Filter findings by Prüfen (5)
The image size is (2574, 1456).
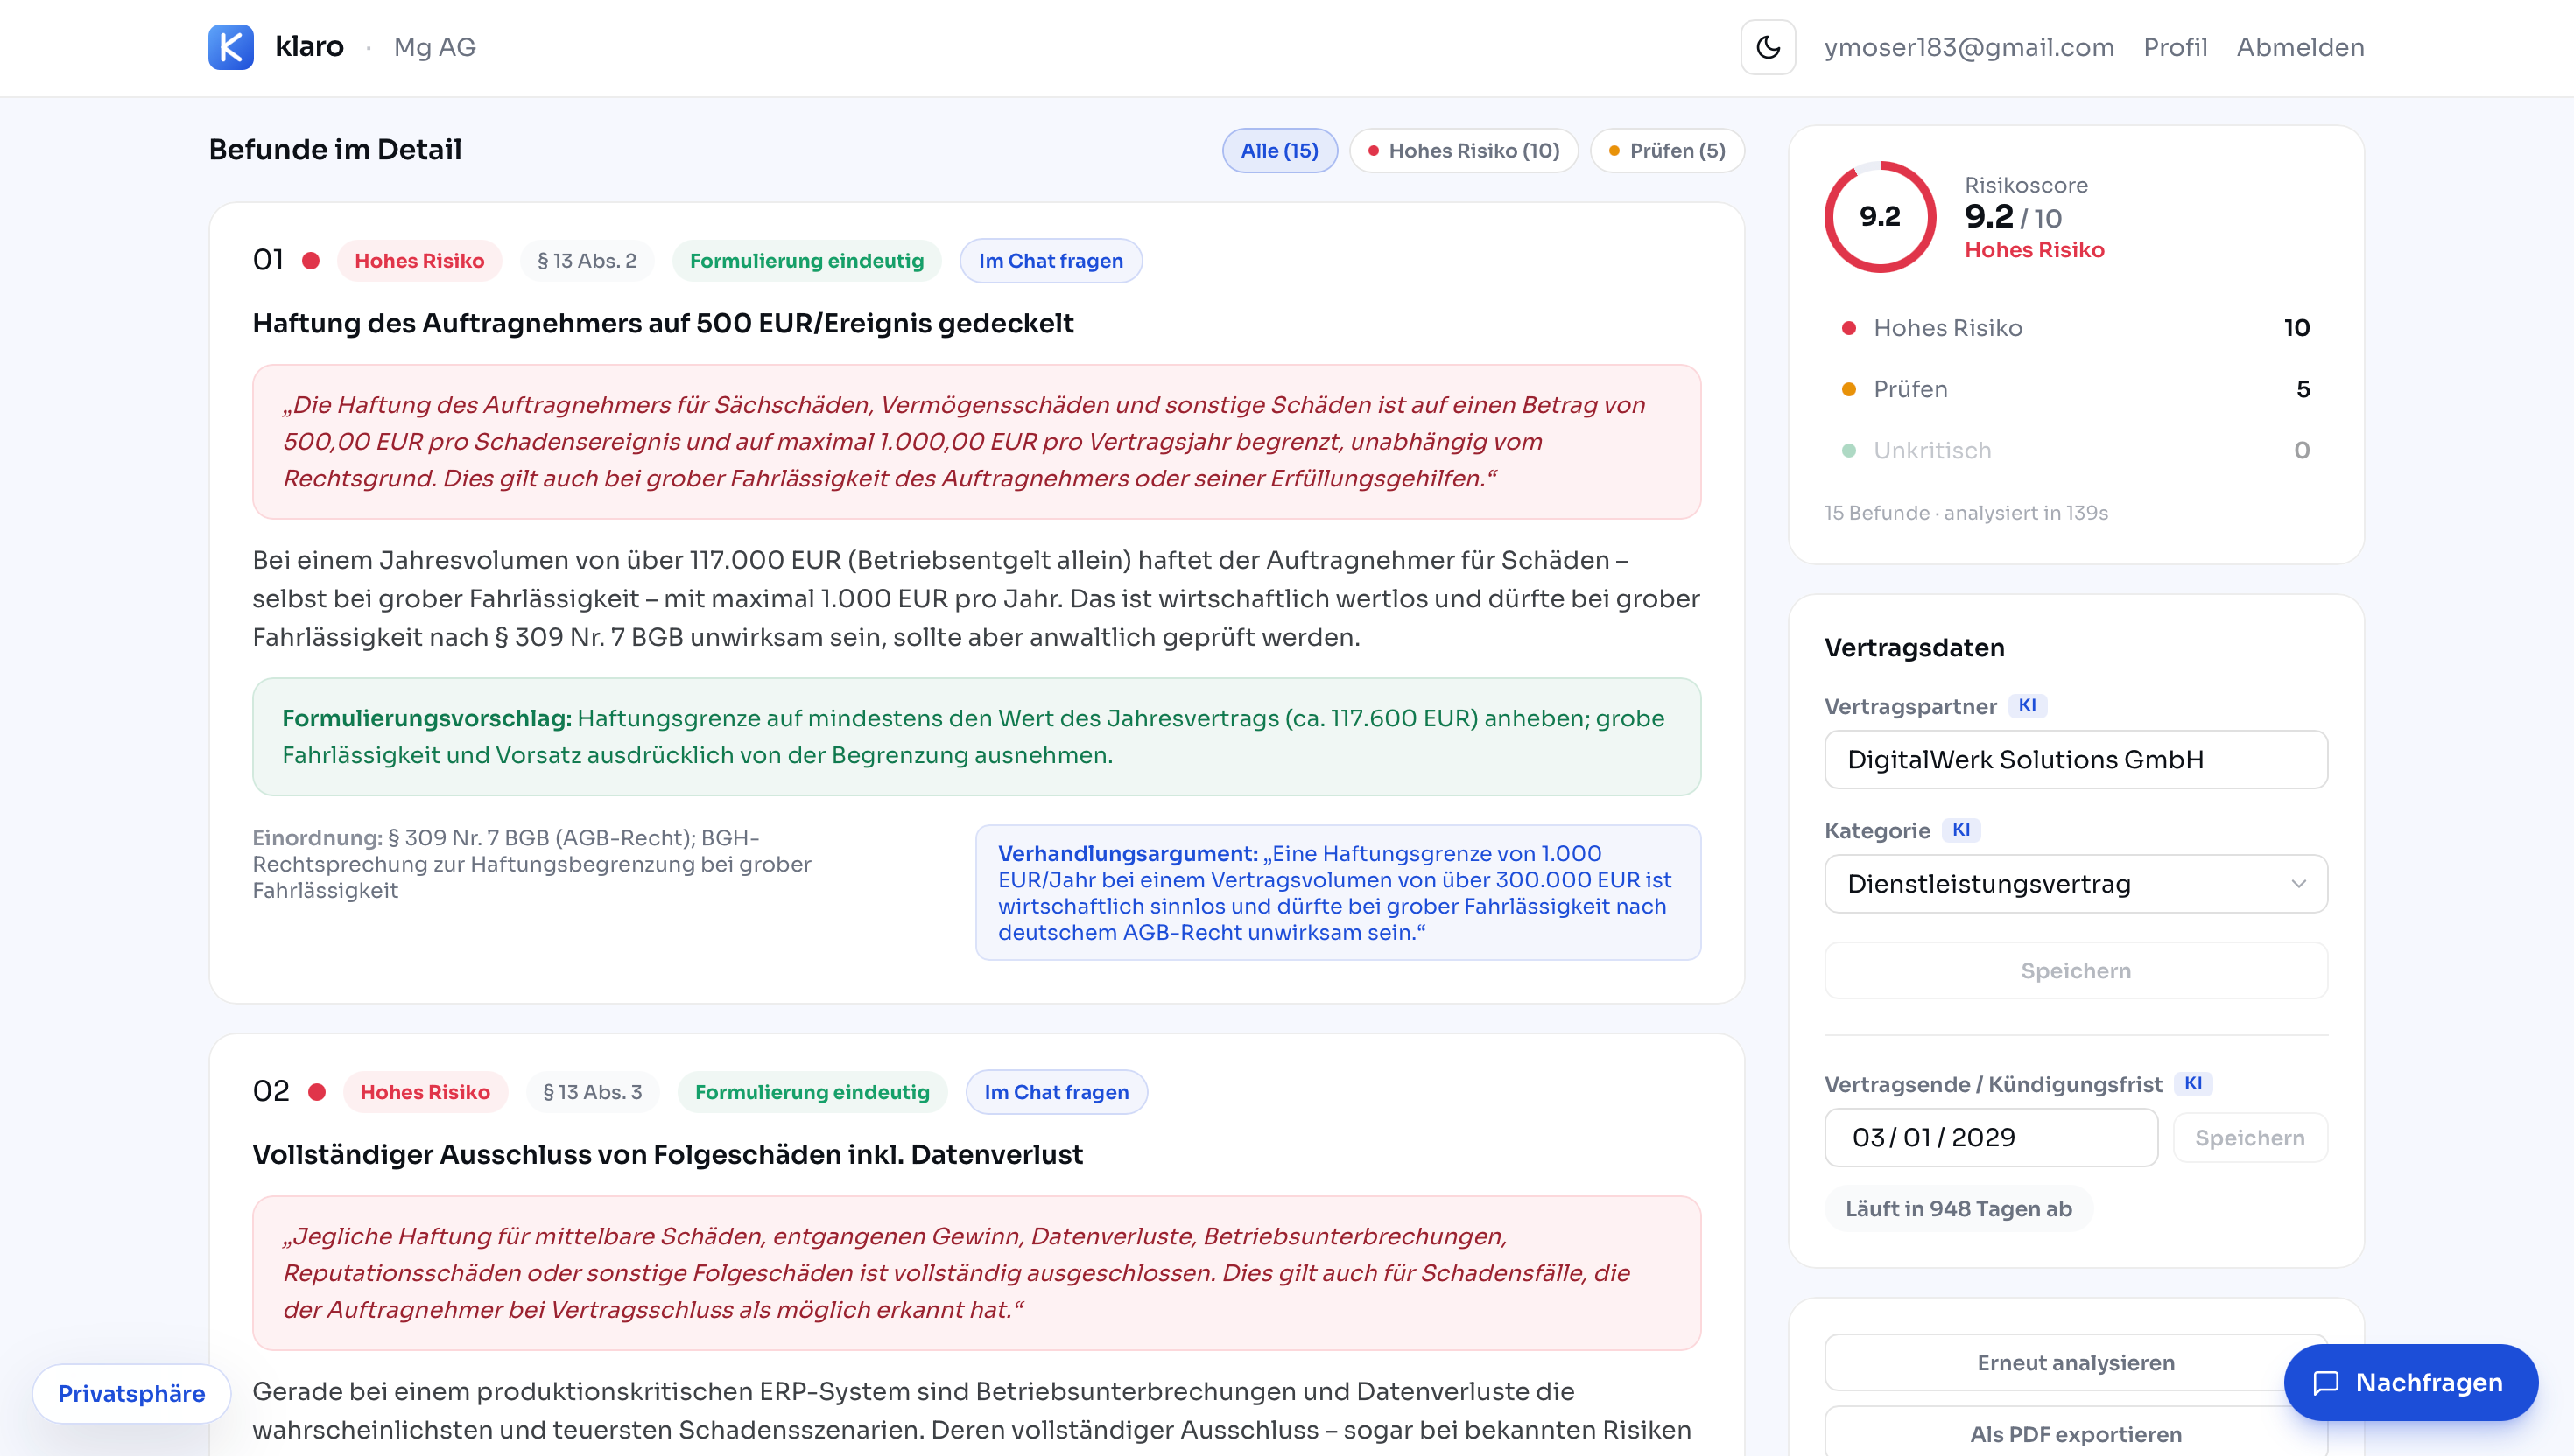(x=1667, y=150)
